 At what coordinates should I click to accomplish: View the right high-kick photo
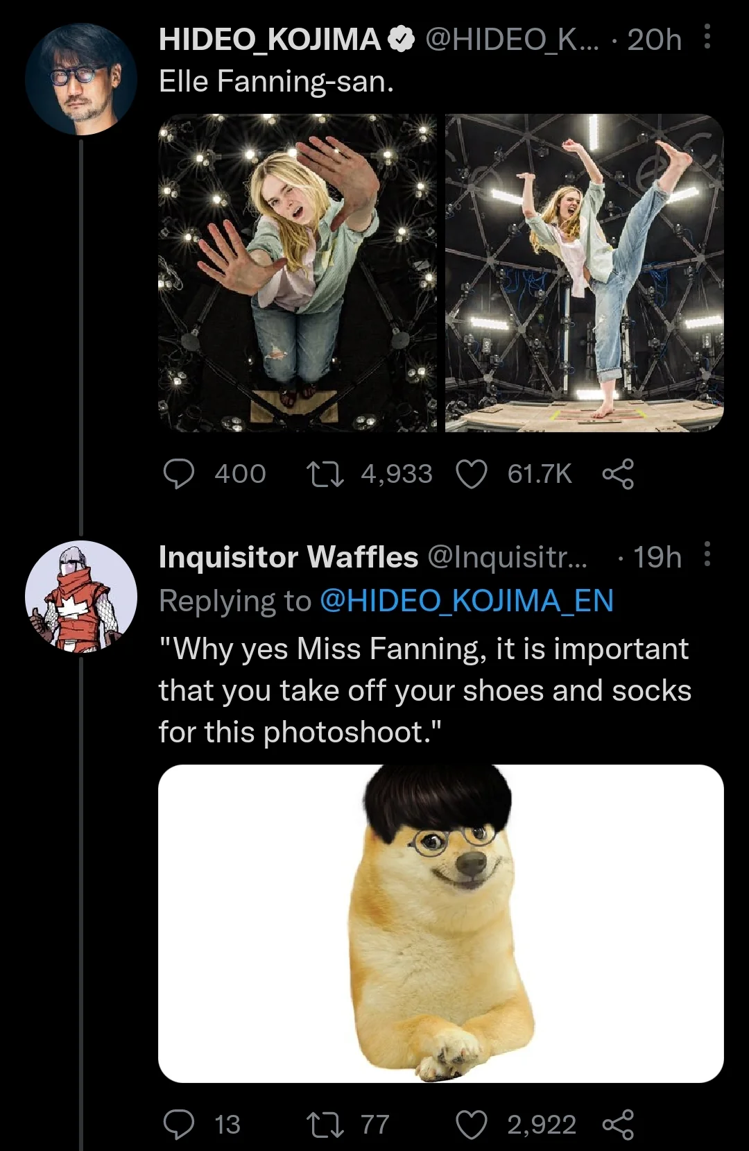point(584,273)
